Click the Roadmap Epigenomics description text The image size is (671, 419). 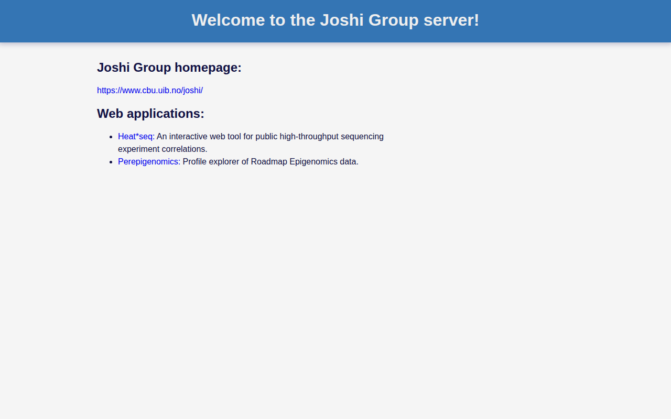tap(270, 161)
